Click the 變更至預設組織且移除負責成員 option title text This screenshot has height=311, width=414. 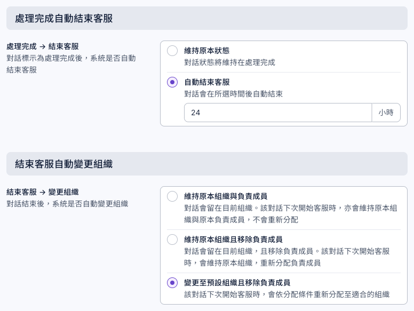[x=237, y=283]
